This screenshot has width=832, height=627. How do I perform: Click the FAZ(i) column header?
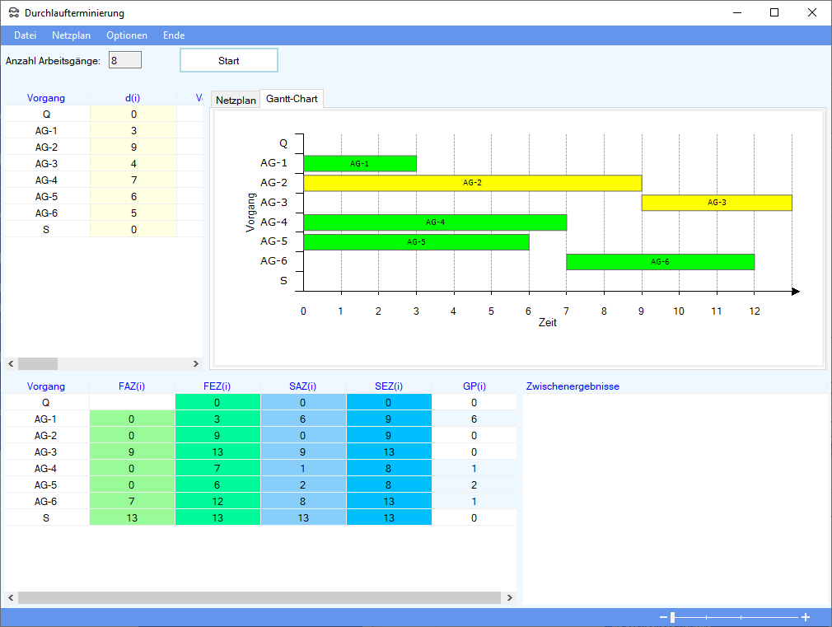pos(132,386)
